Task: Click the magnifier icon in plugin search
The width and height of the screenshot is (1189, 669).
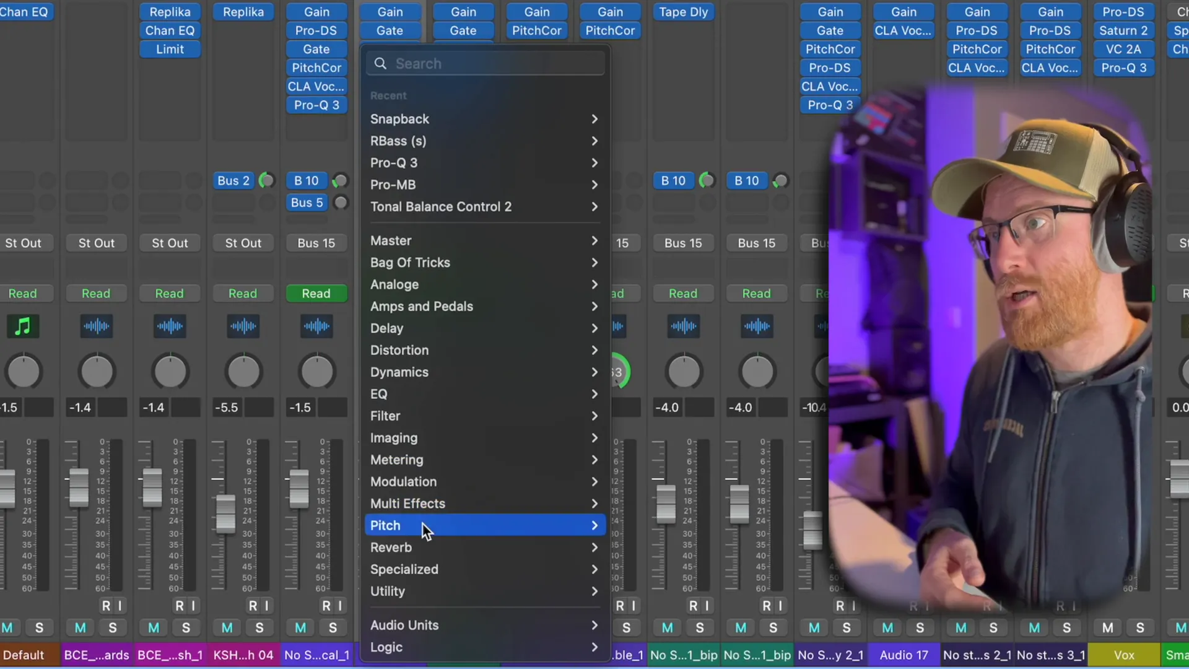Action: (x=380, y=63)
